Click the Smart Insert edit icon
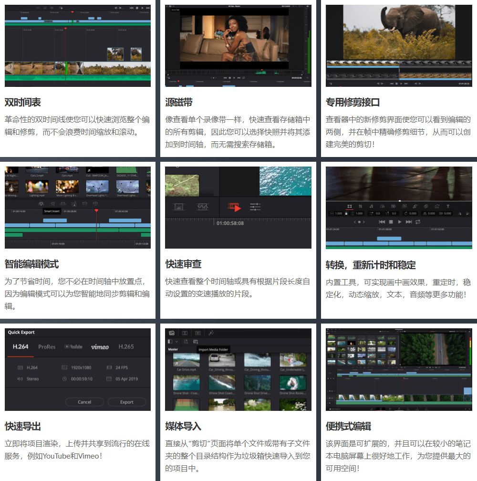This screenshot has width=477, height=481. (41, 204)
